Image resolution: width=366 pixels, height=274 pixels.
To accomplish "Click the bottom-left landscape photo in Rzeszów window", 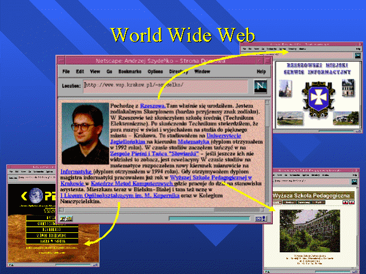I will 291,118.
